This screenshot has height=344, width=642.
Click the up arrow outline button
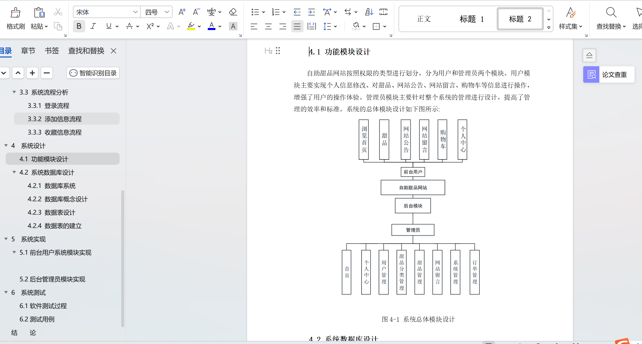coord(18,73)
